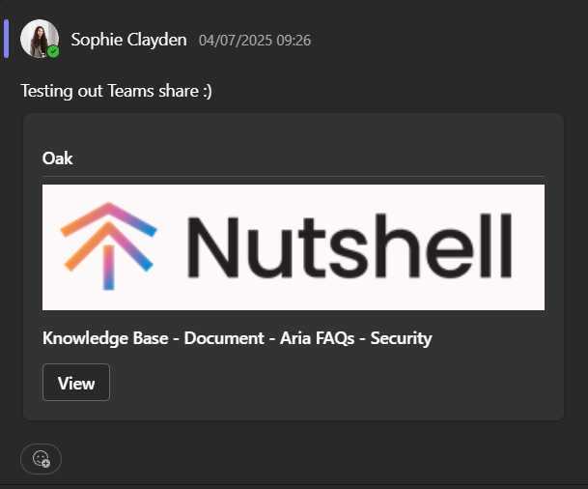This screenshot has height=489, width=588.
Task: Click the 'Knowledge Base - Document - Aria FAQs - Security' text
Action: [x=237, y=338]
